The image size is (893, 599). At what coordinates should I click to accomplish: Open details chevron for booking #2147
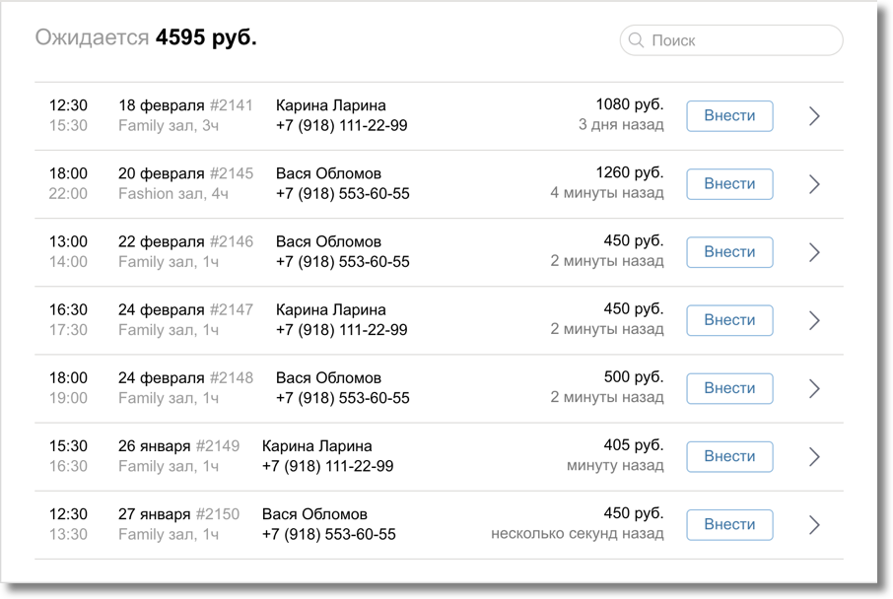click(814, 320)
